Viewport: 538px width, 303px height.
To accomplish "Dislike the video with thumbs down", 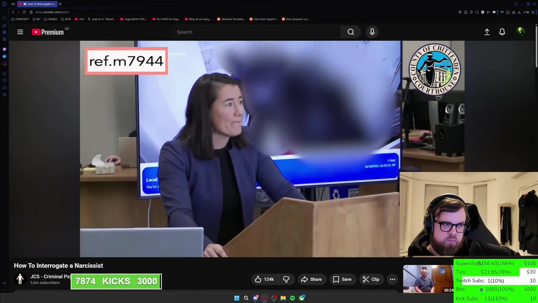I will pyautogui.click(x=286, y=279).
